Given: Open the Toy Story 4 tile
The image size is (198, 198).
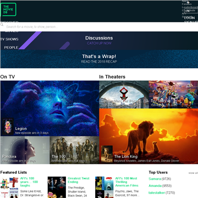Looking at the screenshot, I should pyautogui.click(x=173, y=95).
